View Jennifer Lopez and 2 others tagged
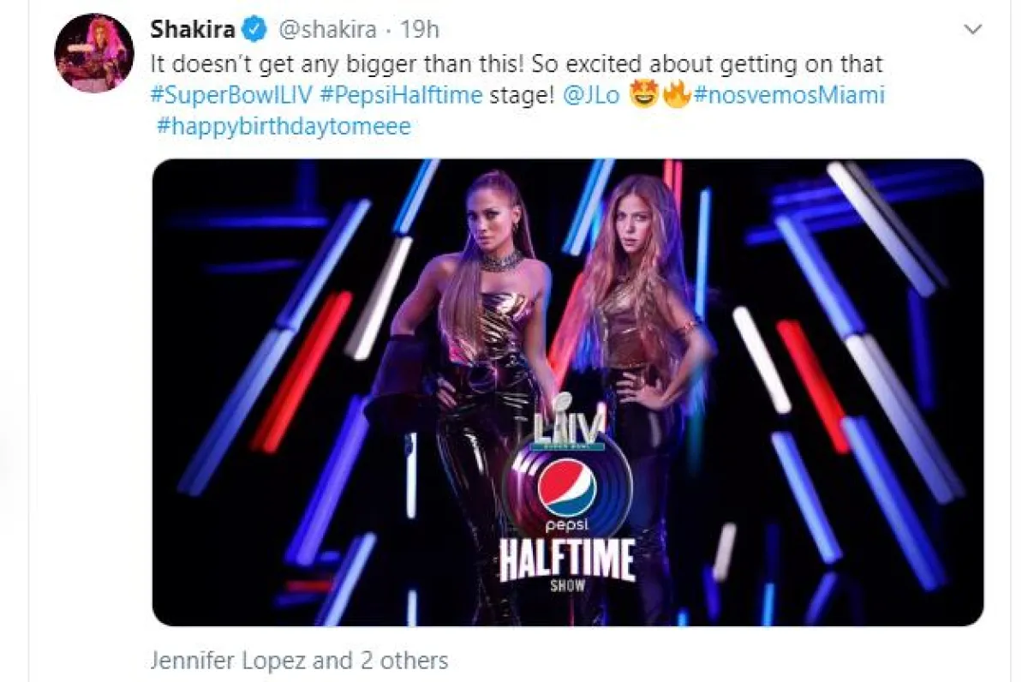 [x=299, y=661]
